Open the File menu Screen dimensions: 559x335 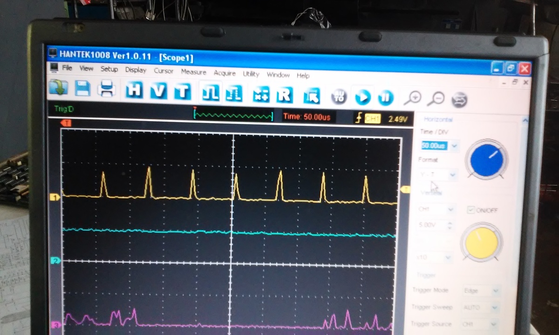(x=67, y=68)
